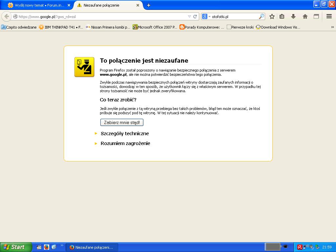Click the taskbar clock showing 21:59

click(327, 247)
